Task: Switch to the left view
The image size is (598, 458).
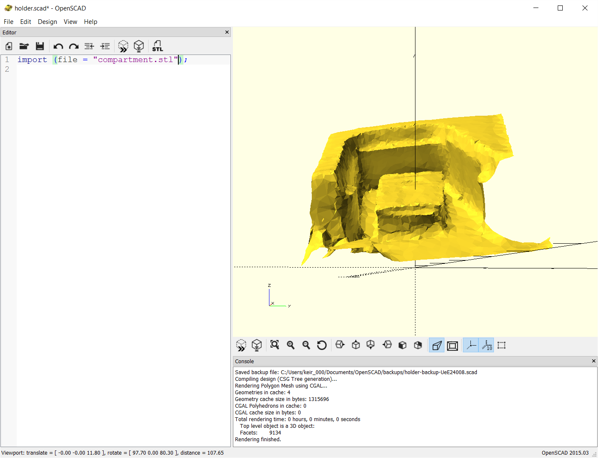Action: [x=387, y=345]
